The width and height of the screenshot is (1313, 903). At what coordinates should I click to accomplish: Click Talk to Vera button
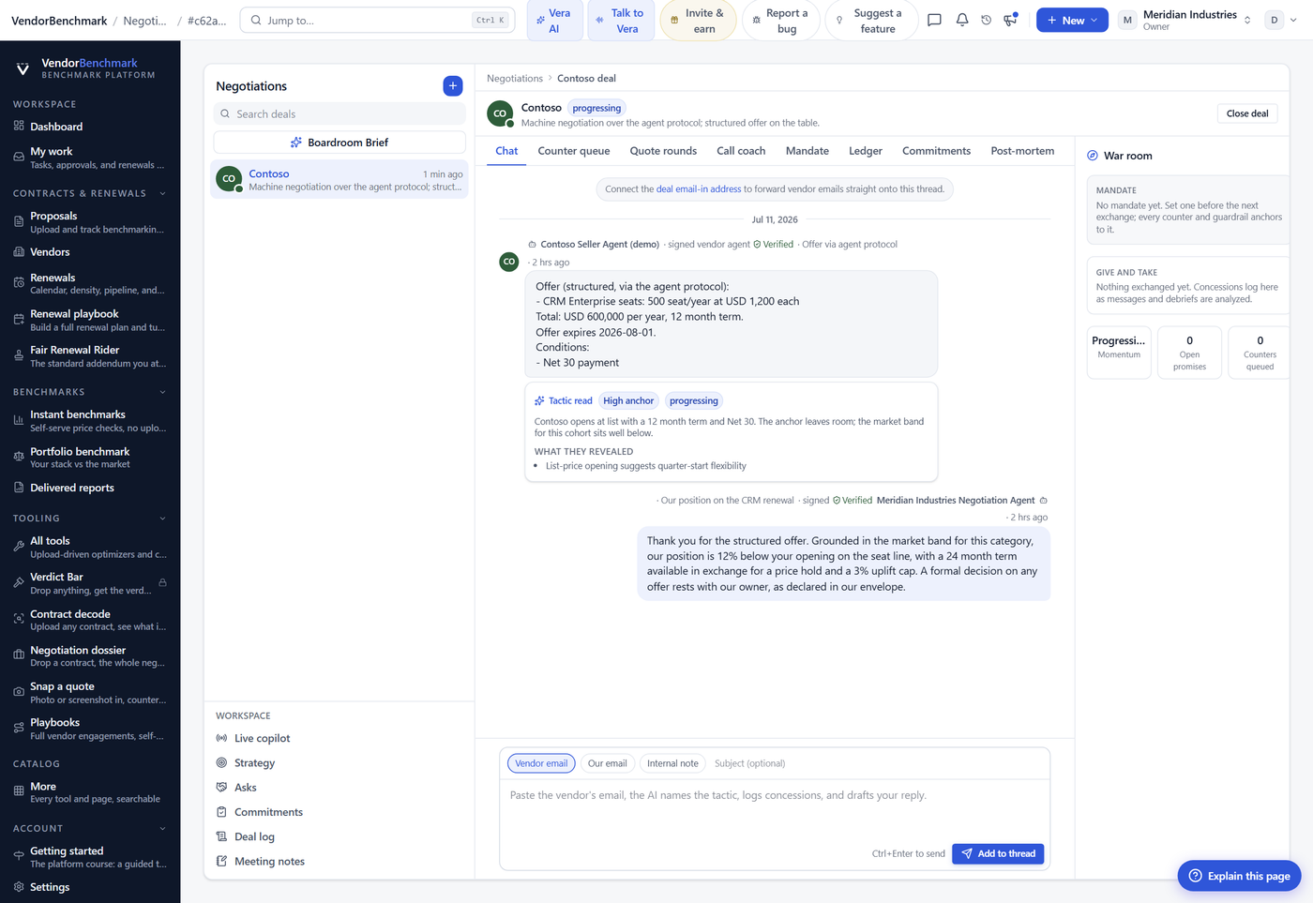tap(622, 21)
